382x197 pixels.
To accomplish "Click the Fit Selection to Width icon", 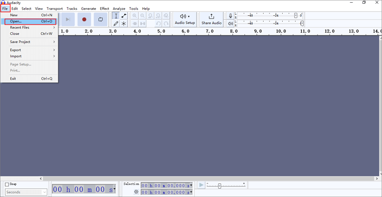I will pyautogui.click(x=150, y=16).
